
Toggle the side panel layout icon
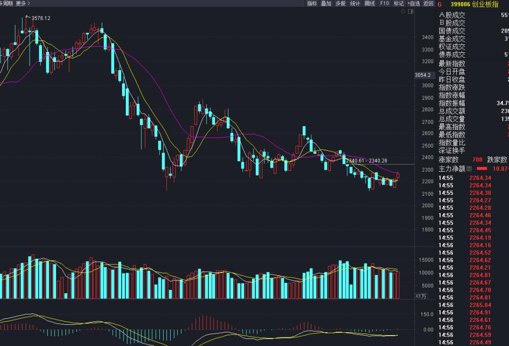click(411, 11)
